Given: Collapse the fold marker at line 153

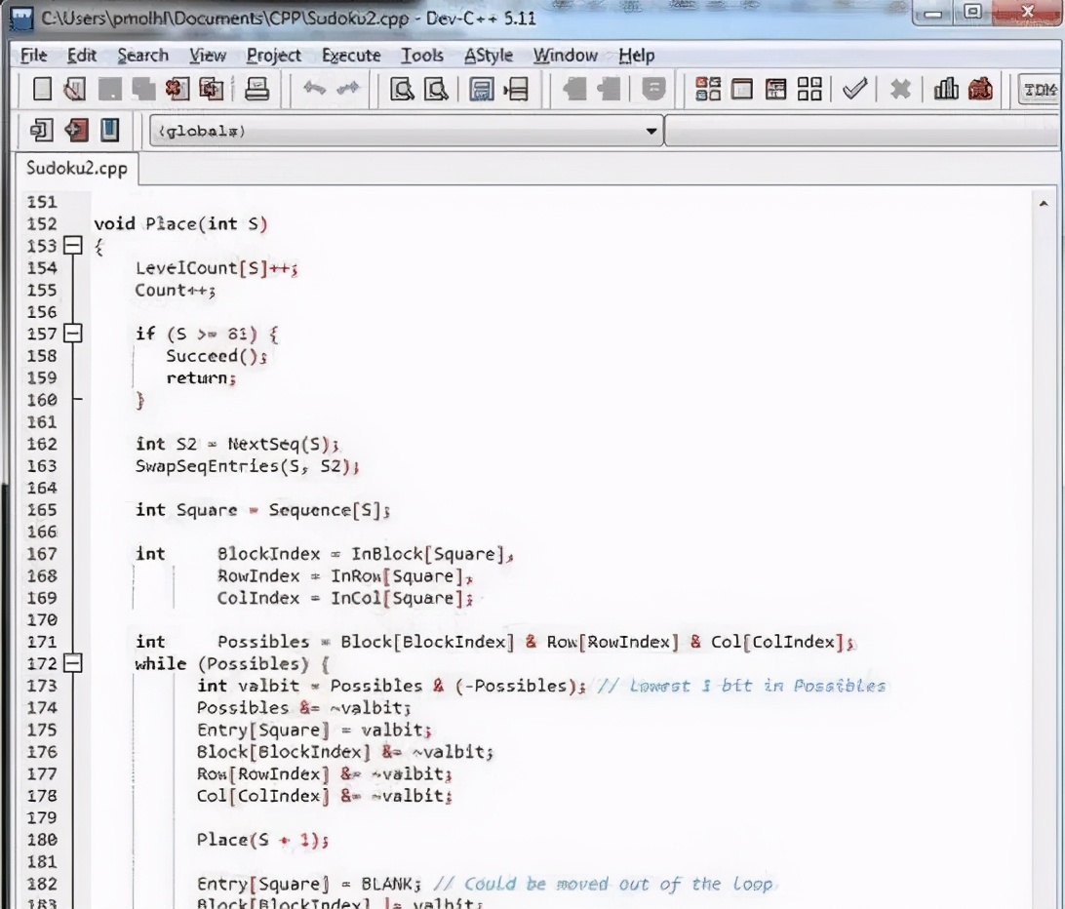Looking at the screenshot, I should [x=73, y=246].
